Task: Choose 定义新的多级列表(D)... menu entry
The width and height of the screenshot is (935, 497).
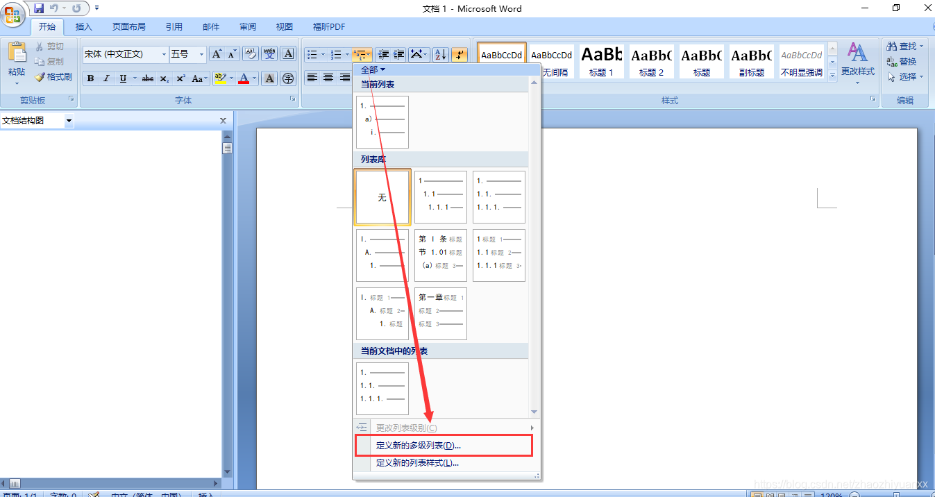Action: pyautogui.click(x=444, y=445)
